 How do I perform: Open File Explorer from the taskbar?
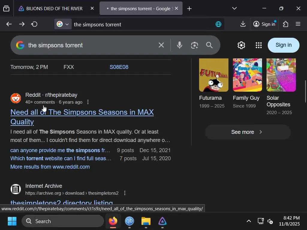coord(146,221)
